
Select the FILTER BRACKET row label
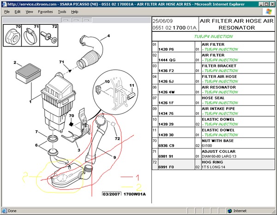click(x=219, y=66)
